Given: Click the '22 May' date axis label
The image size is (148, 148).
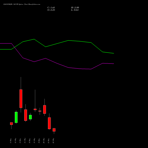Looking at the screenshot, I should tap(53, 141).
